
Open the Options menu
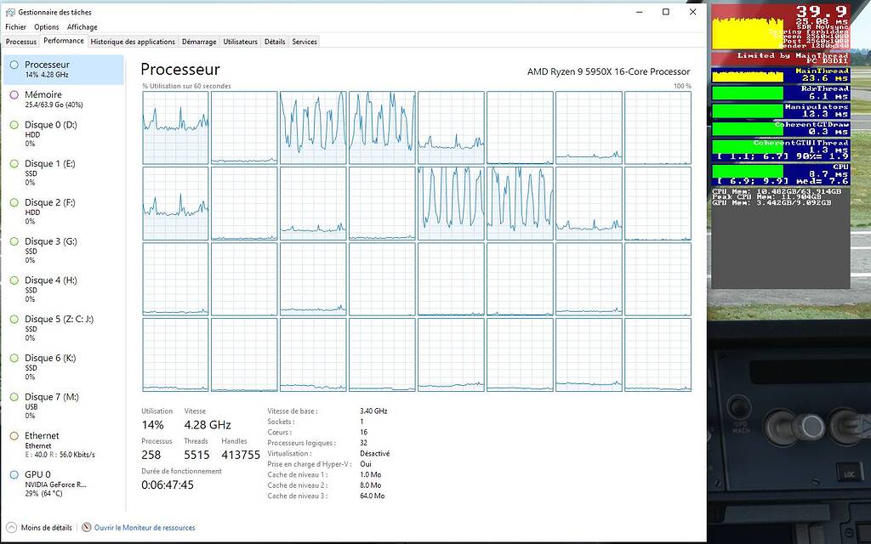pos(47,26)
